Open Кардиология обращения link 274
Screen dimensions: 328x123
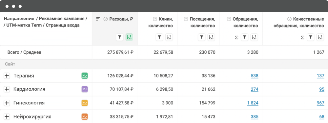click(x=255, y=89)
